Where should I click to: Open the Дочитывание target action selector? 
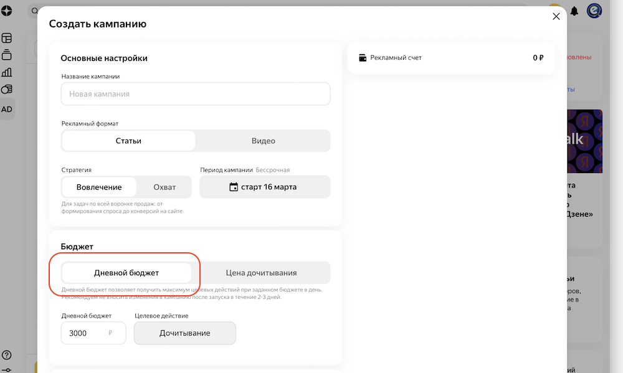(x=185, y=333)
